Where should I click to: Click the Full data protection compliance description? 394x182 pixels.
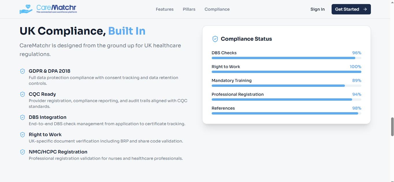[x=103, y=80]
